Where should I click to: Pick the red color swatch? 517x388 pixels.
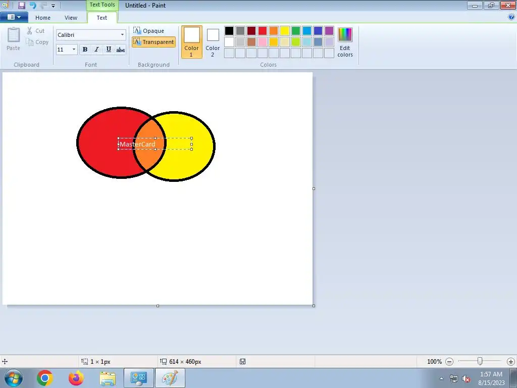(263, 31)
